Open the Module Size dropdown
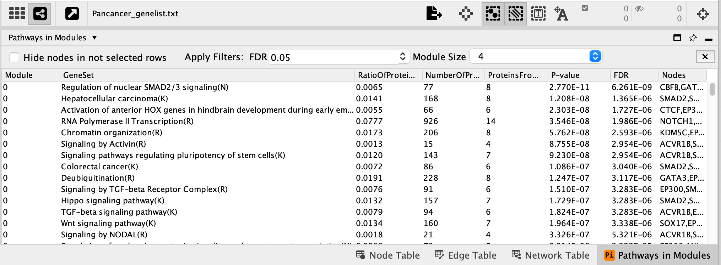Viewport: 721px width, 265px height. 595,56
